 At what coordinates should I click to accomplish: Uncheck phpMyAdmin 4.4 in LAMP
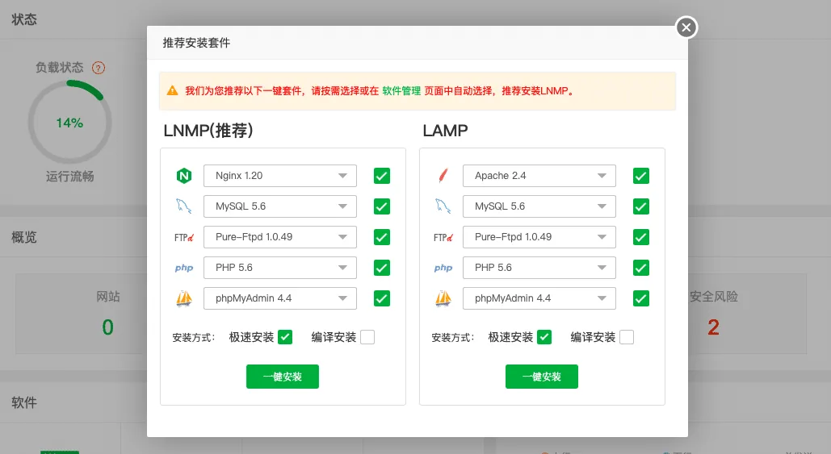640,298
